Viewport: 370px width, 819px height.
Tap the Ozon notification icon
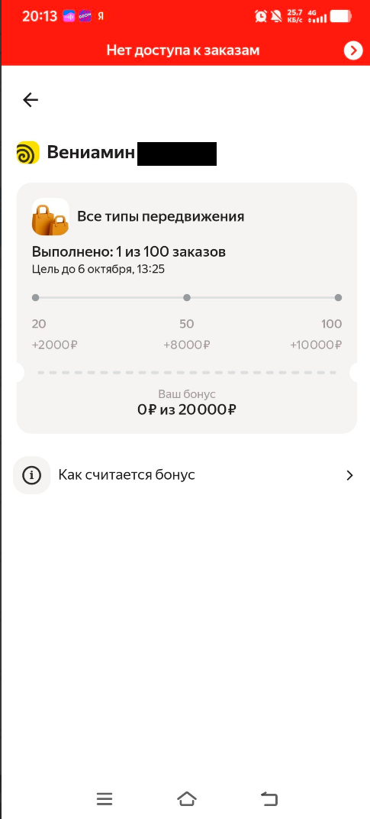(x=85, y=16)
